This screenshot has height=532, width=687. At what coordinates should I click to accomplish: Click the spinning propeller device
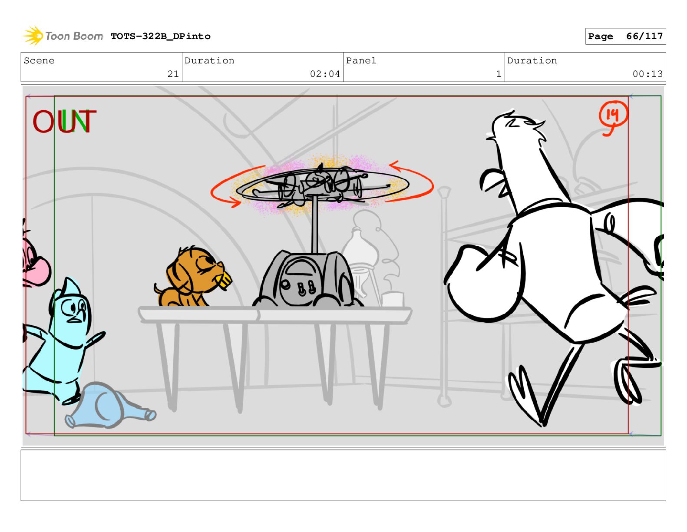(x=322, y=186)
